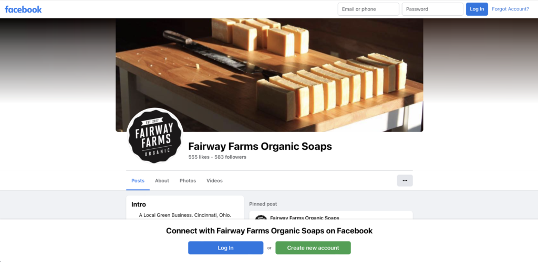Open the Fairway Farms profile picture
This screenshot has height=262, width=538.
155,135
